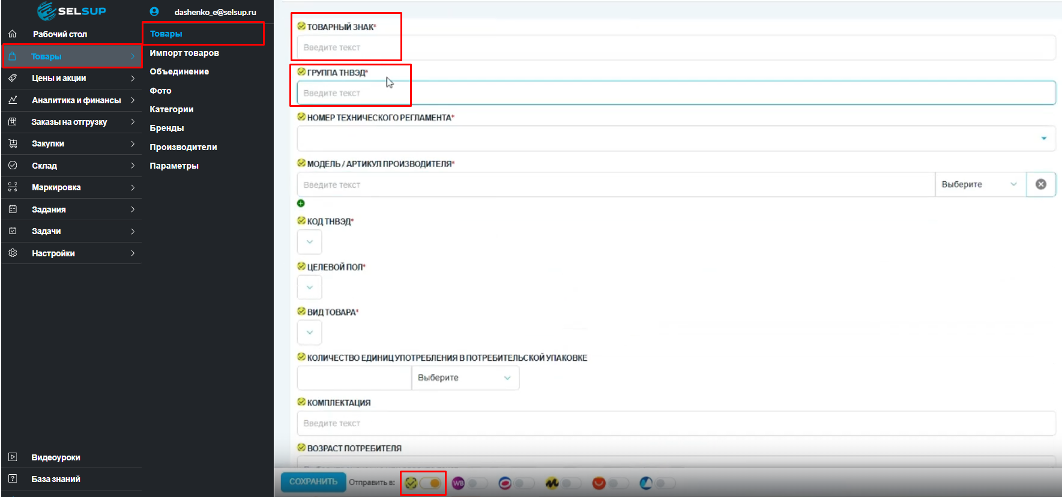Click the Yandex Market icon

coord(552,483)
